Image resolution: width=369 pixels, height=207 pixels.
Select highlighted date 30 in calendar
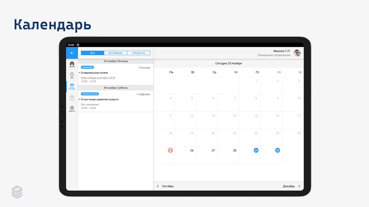pyautogui.click(x=277, y=150)
